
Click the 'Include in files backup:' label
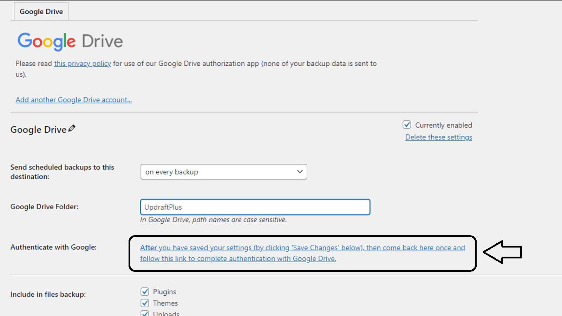[x=48, y=294]
